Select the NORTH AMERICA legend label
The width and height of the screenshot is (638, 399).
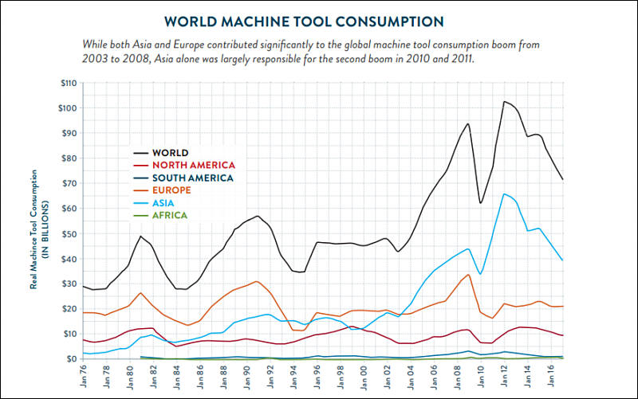point(194,165)
